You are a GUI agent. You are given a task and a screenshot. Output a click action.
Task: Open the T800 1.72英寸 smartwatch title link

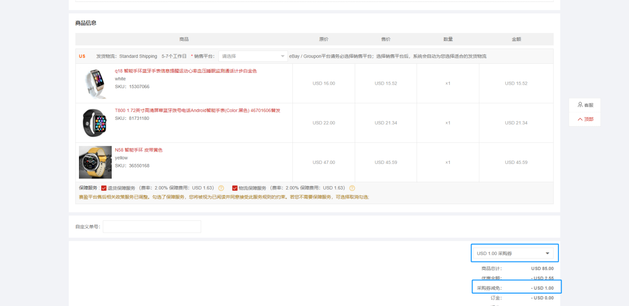click(197, 110)
